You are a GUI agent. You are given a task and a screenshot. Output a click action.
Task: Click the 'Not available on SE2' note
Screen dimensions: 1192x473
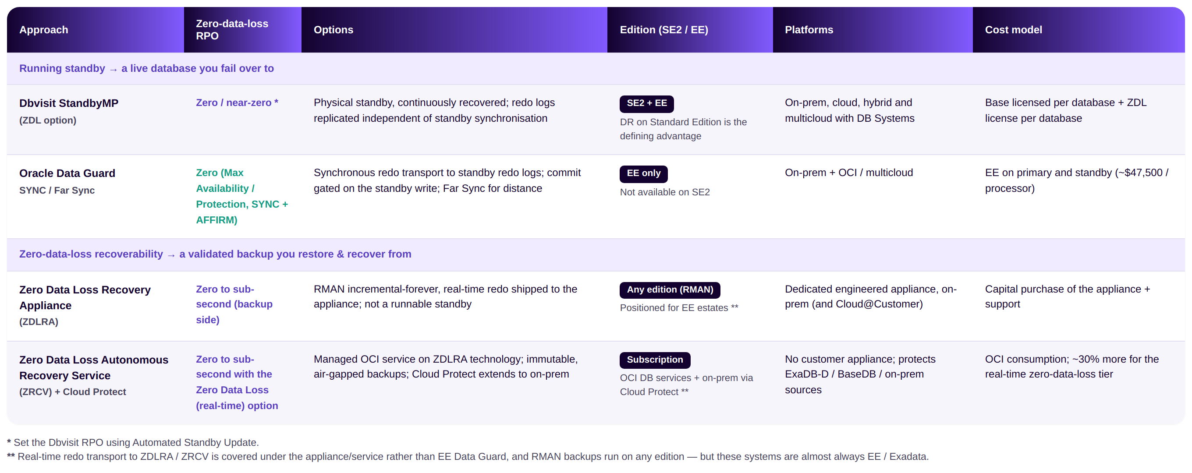pyautogui.click(x=664, y=192)
